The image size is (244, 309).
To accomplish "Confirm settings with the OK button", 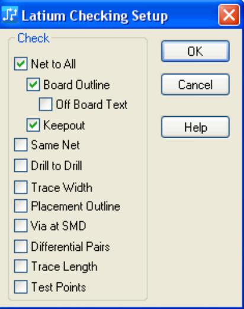I will coord(195,52).
